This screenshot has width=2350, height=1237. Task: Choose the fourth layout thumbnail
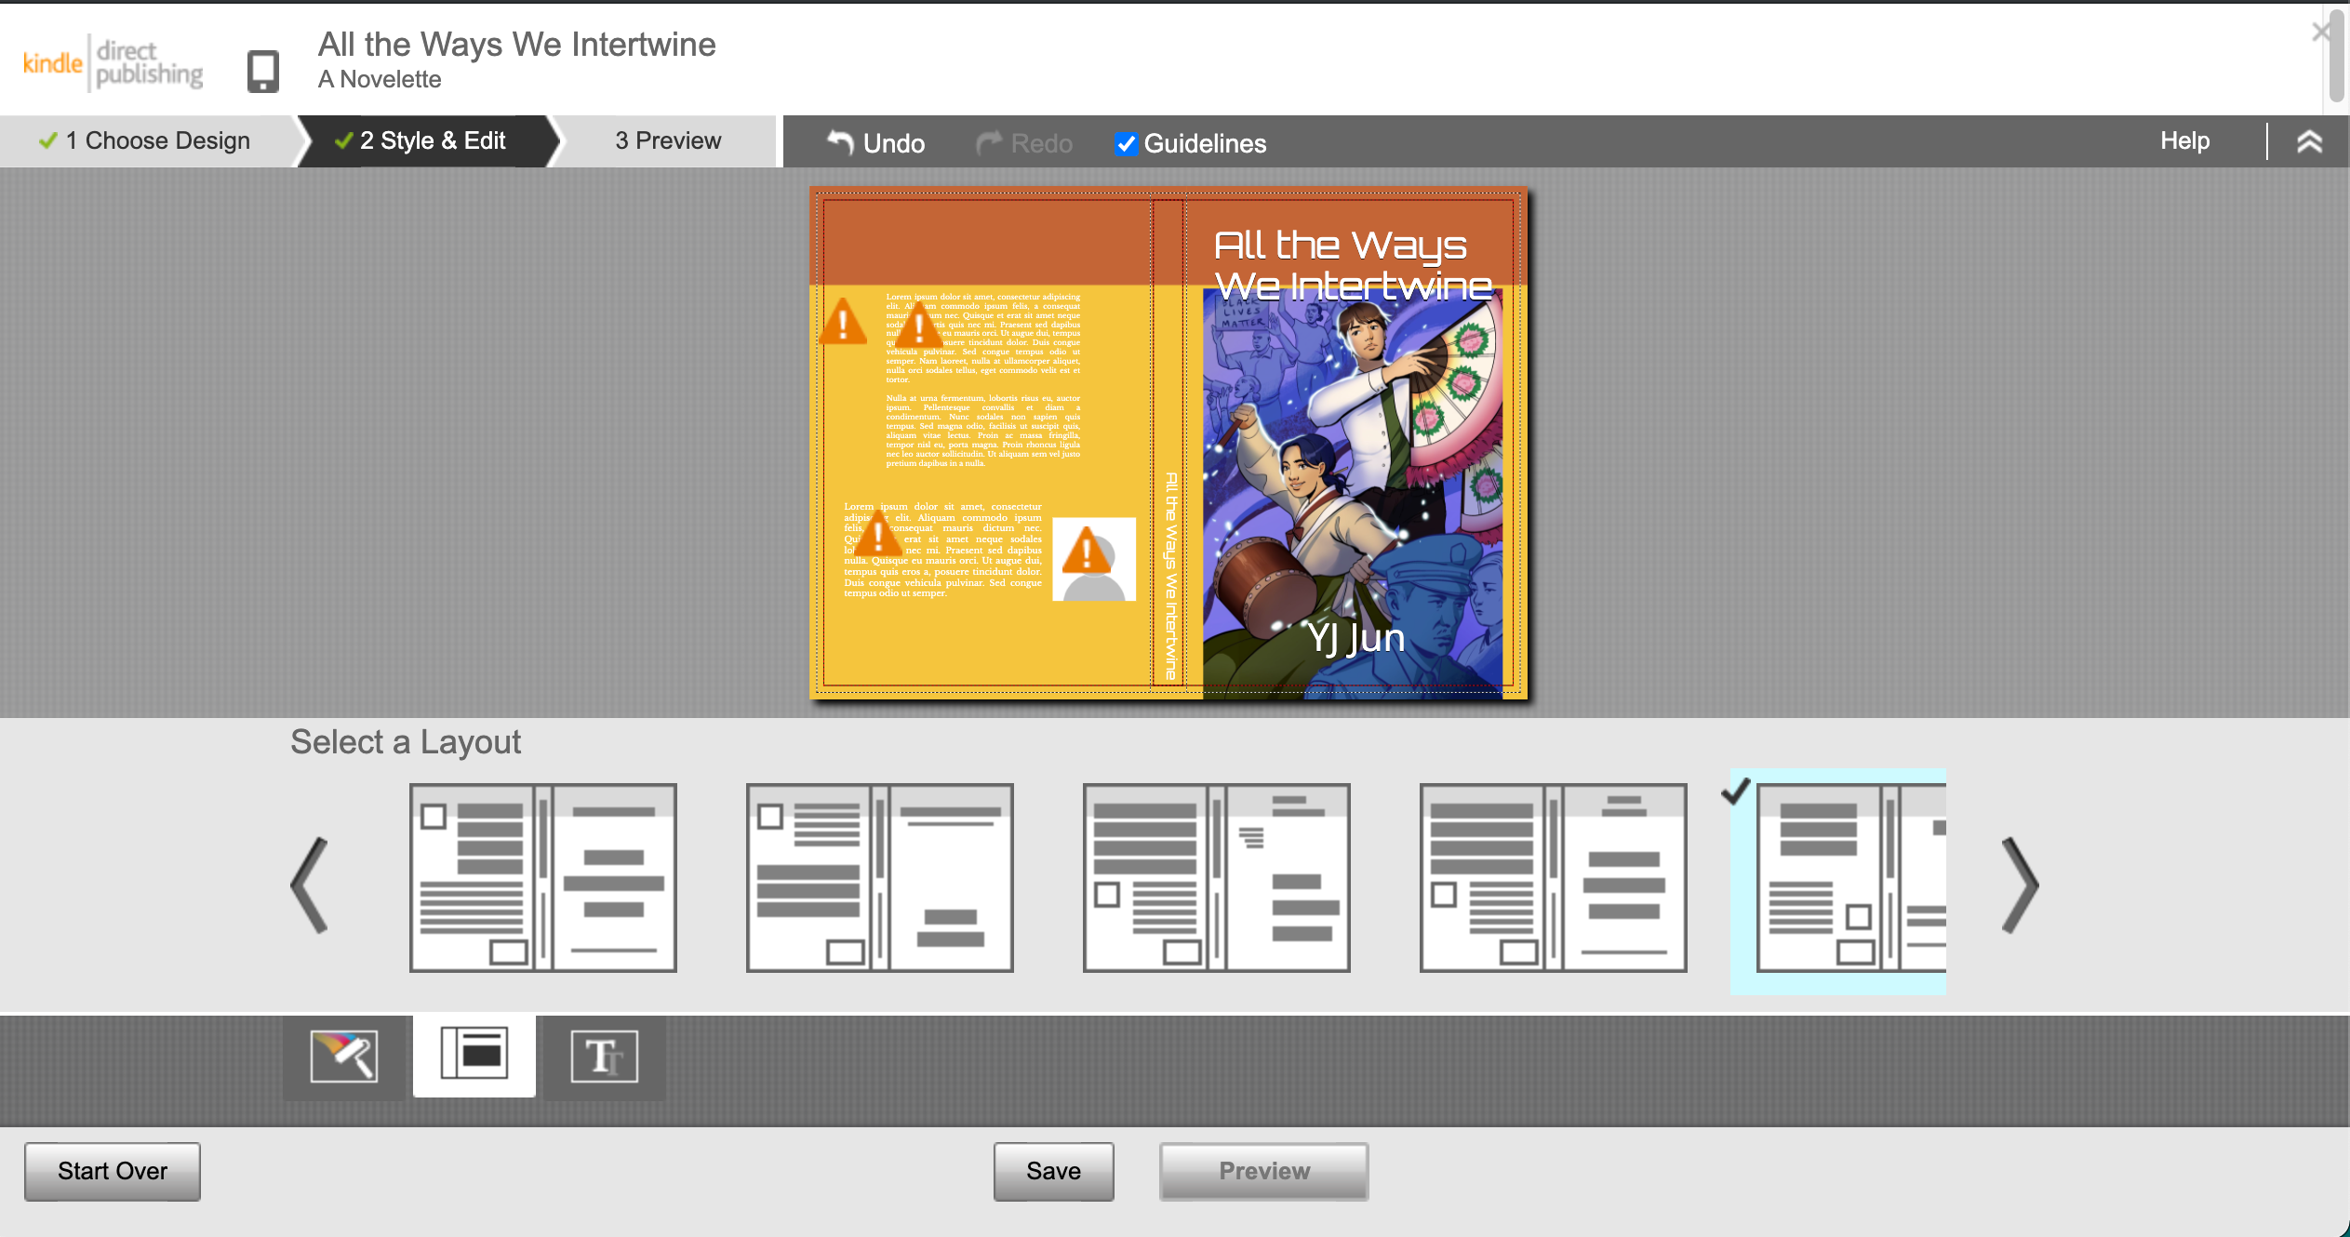coord(1554,878)
